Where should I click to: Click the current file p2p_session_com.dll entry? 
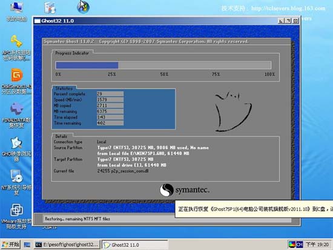click(123, 171)
